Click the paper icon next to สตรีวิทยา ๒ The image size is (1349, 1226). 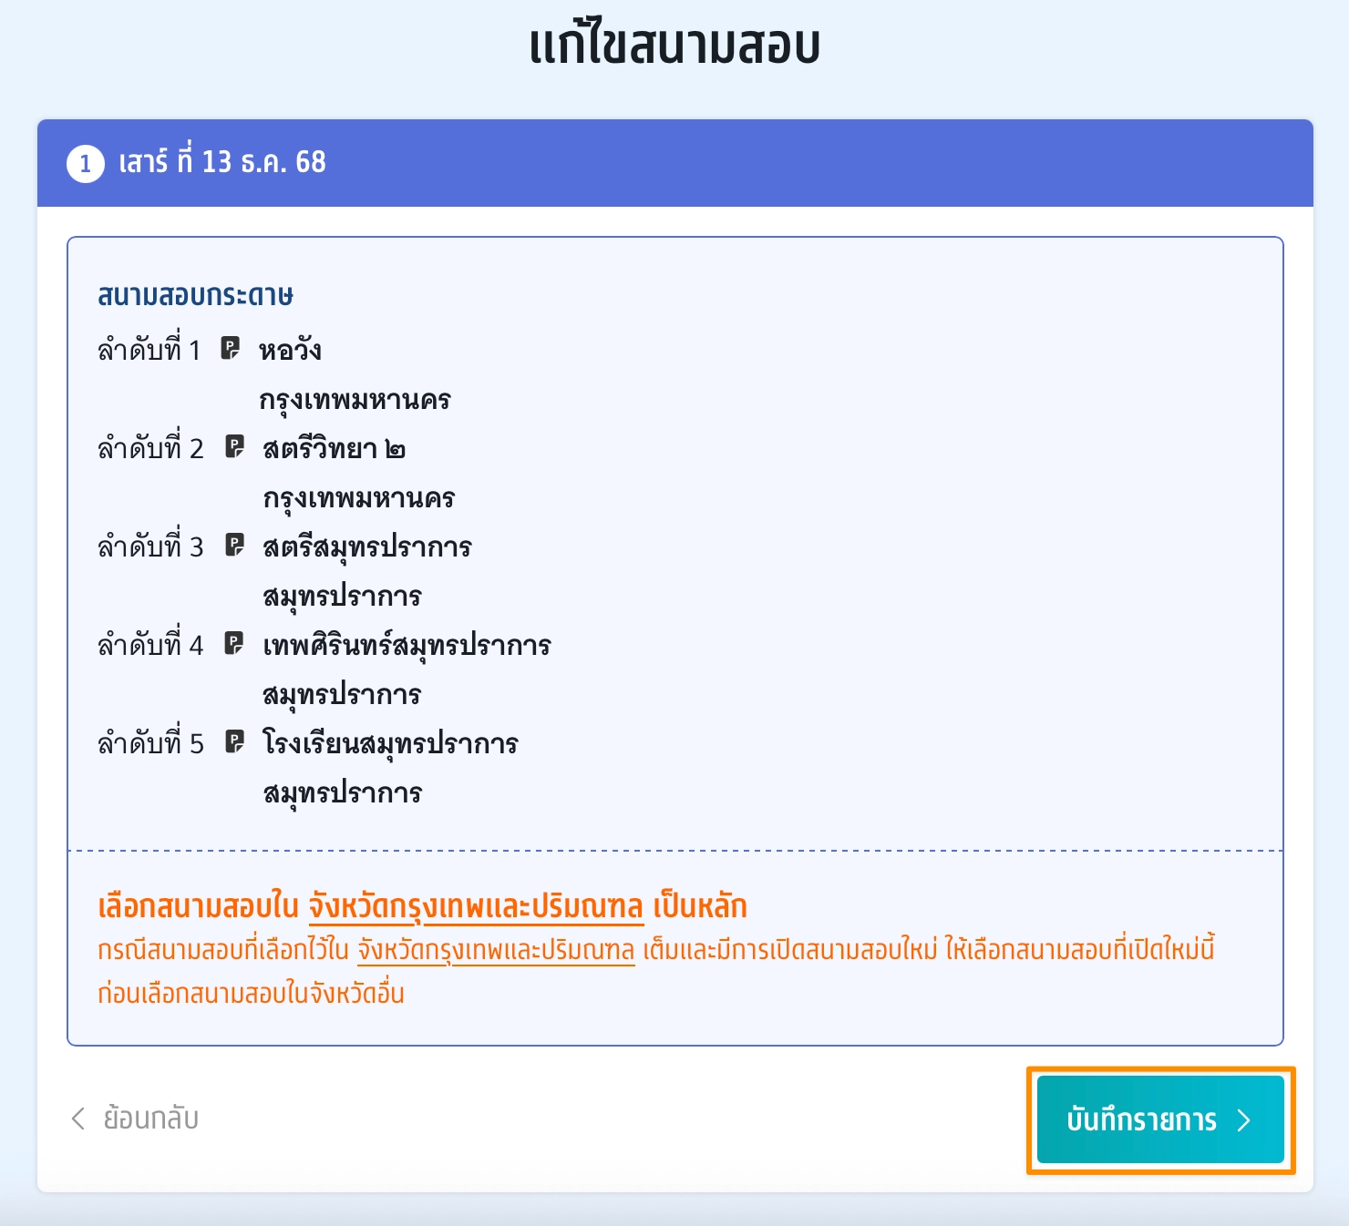click(x=234, y=446)
